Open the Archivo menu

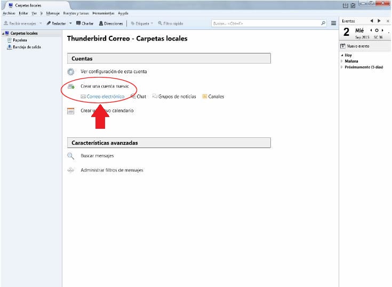point(9,13)
